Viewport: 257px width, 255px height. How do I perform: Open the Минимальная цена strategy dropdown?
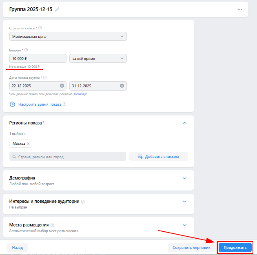68,36
